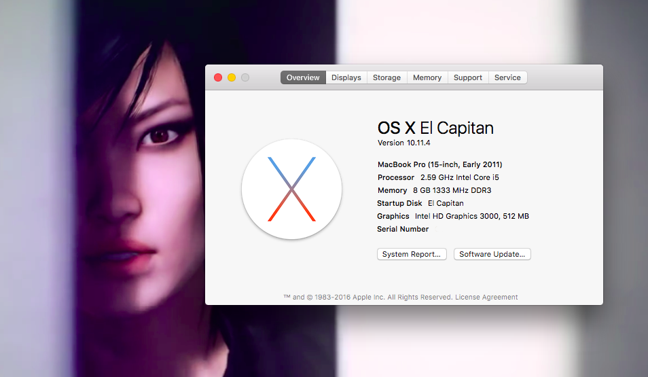Open the Service tab
Image resolution: width=648 pixels, height=377 pixels.
(507, 77)
